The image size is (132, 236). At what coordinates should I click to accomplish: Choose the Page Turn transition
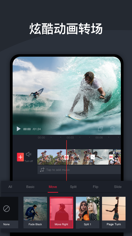(x=114, y=212)
